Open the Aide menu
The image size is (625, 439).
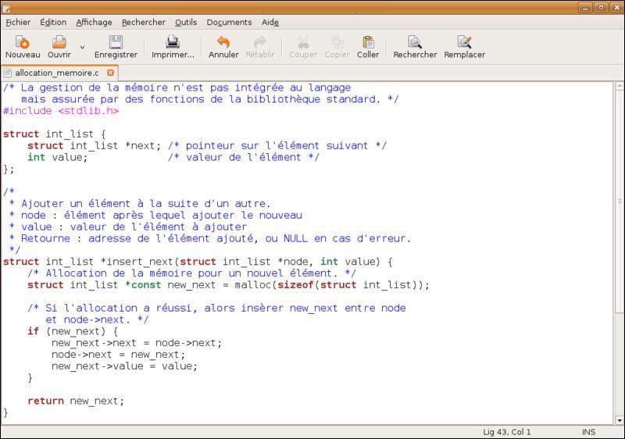[270, 23]
